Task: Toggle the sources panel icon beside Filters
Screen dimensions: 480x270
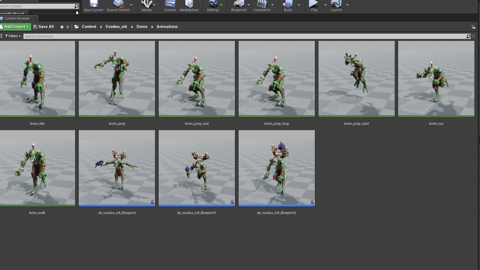Action: tap(1, 36)
